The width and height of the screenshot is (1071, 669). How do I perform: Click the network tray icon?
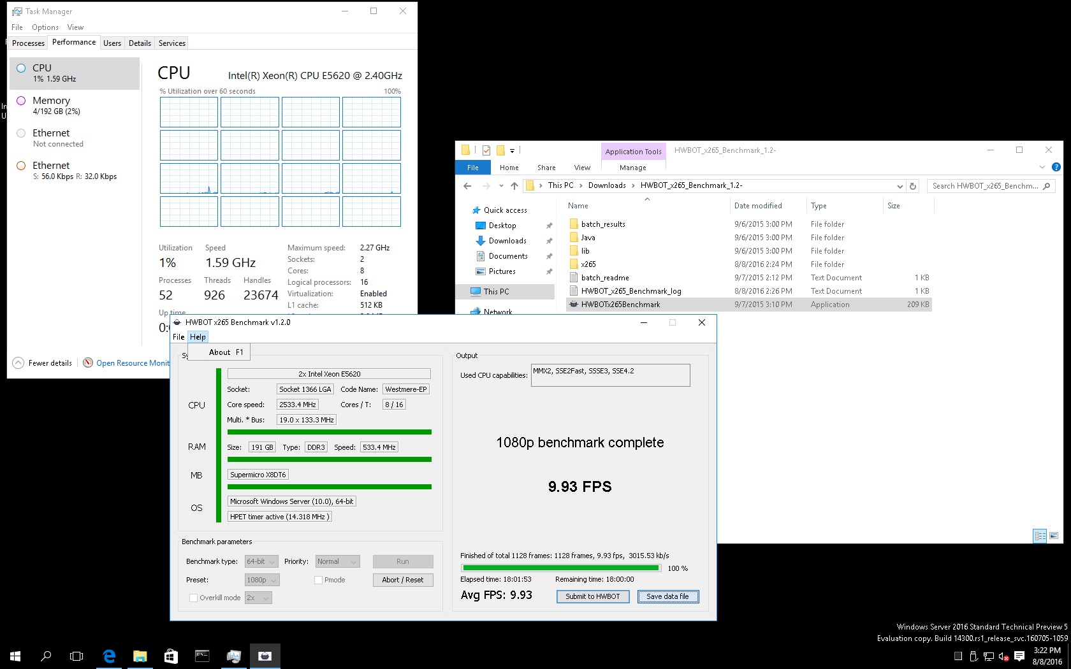[988, 656]
